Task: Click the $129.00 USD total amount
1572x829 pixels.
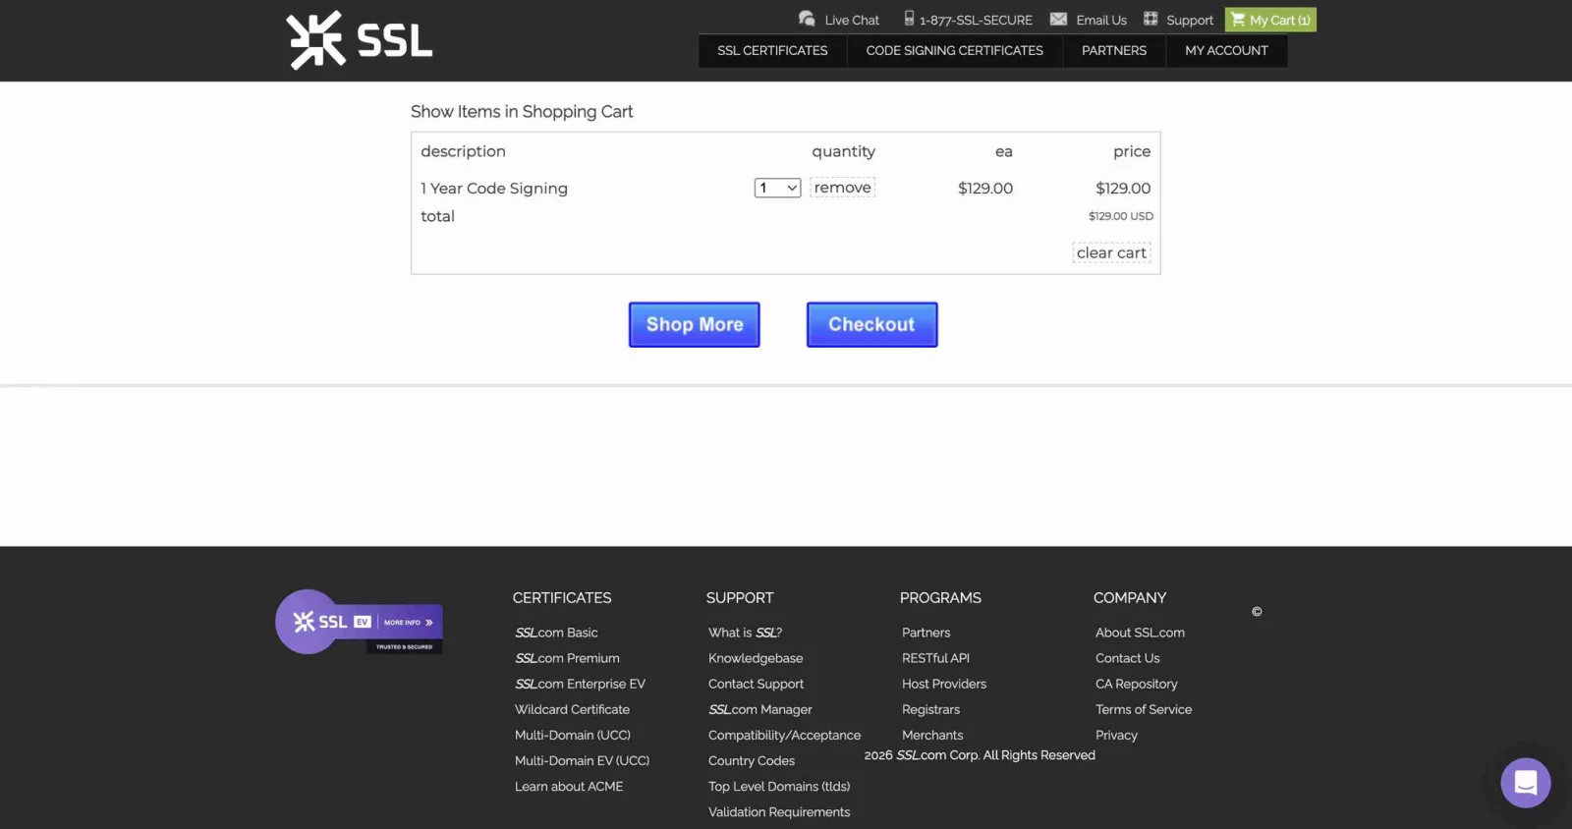Action: pyautogui.click(x=1121, y=216)
